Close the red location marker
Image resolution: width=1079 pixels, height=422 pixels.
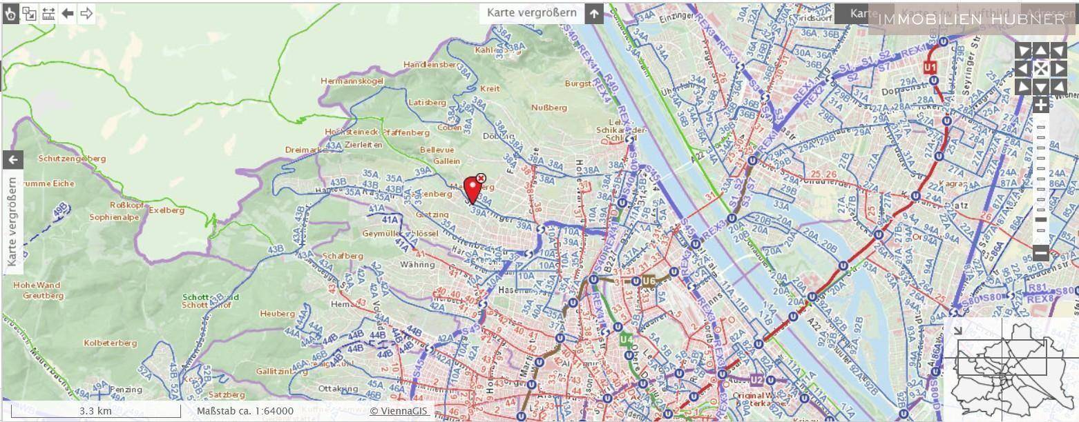[x=481, y=179]
